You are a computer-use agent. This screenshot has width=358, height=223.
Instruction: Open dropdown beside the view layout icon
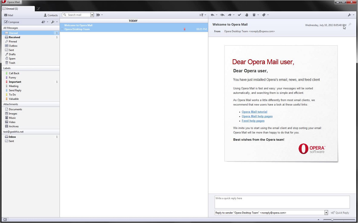click(x=102, y=15)
